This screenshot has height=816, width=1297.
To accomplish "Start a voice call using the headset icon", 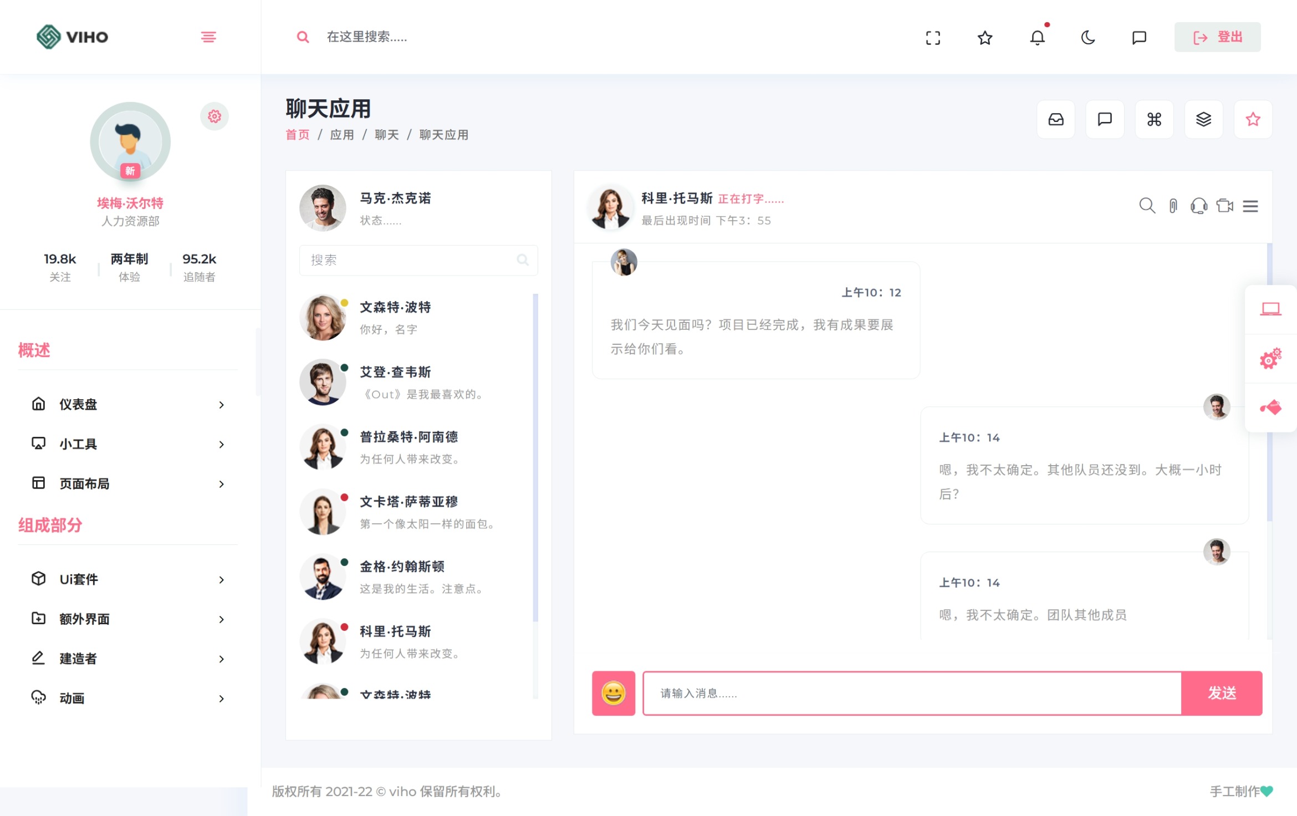I will [1198, 206].
